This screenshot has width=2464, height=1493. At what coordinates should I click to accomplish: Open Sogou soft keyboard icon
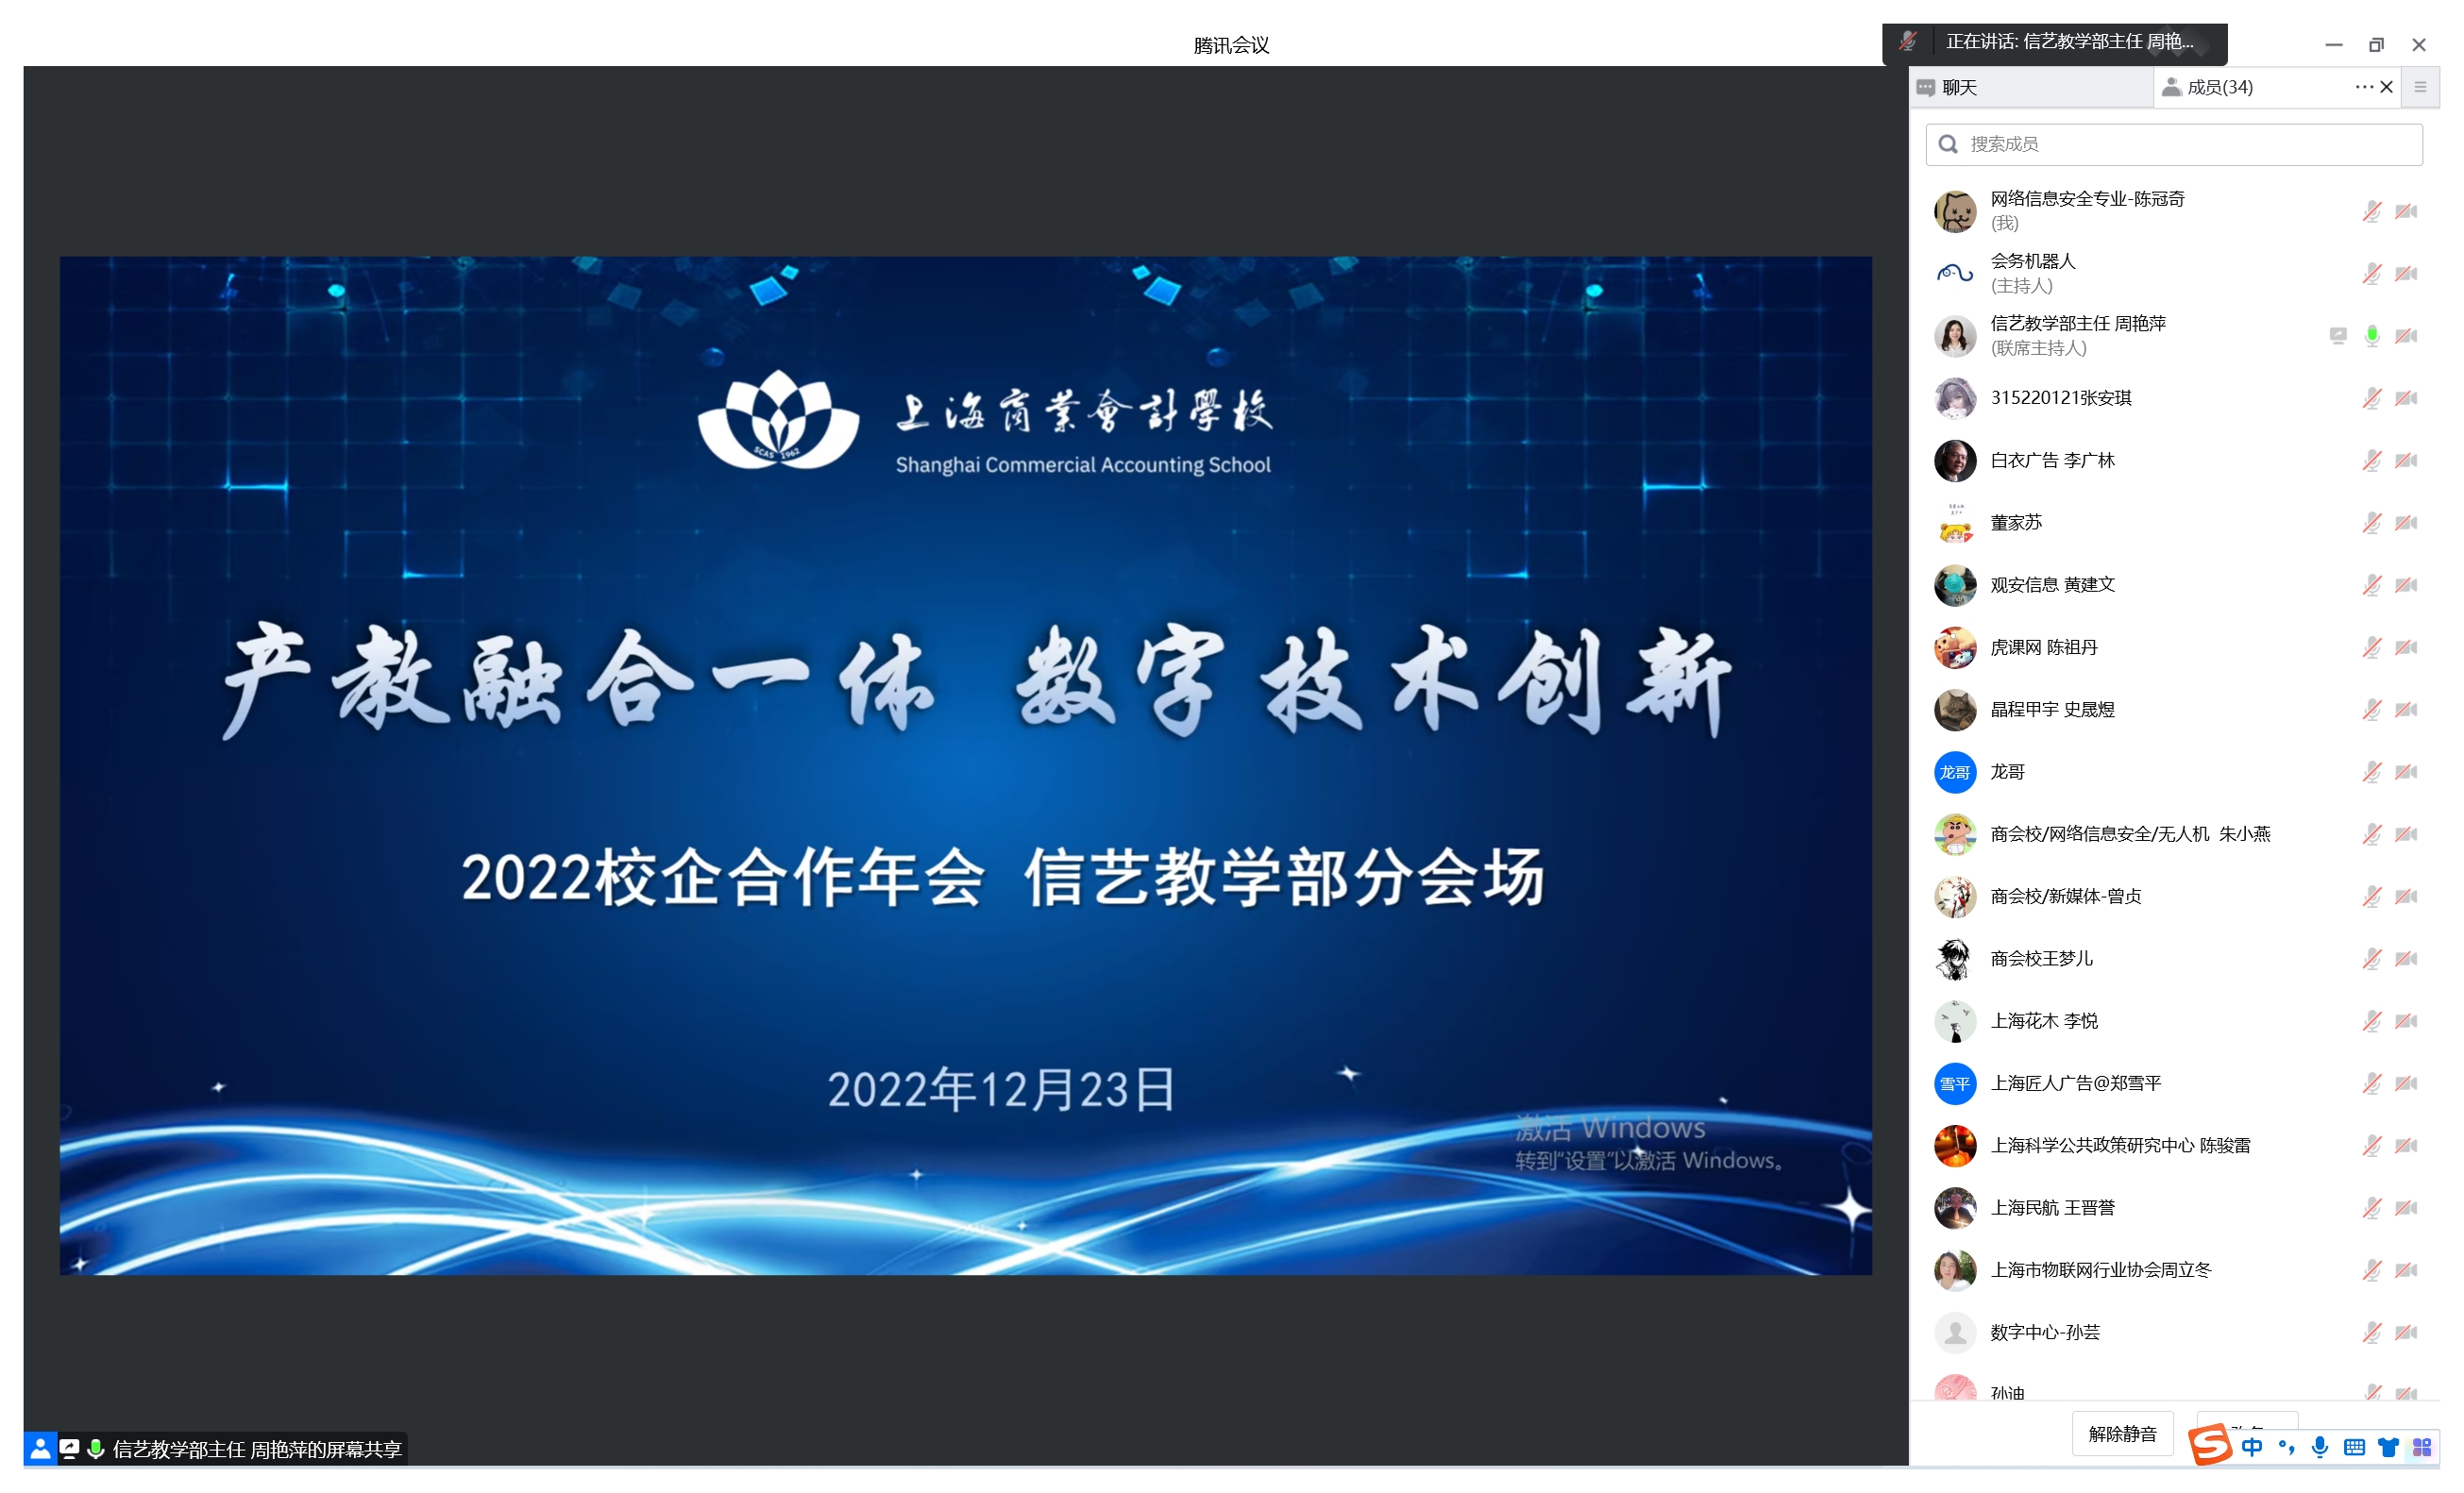2354,1447
